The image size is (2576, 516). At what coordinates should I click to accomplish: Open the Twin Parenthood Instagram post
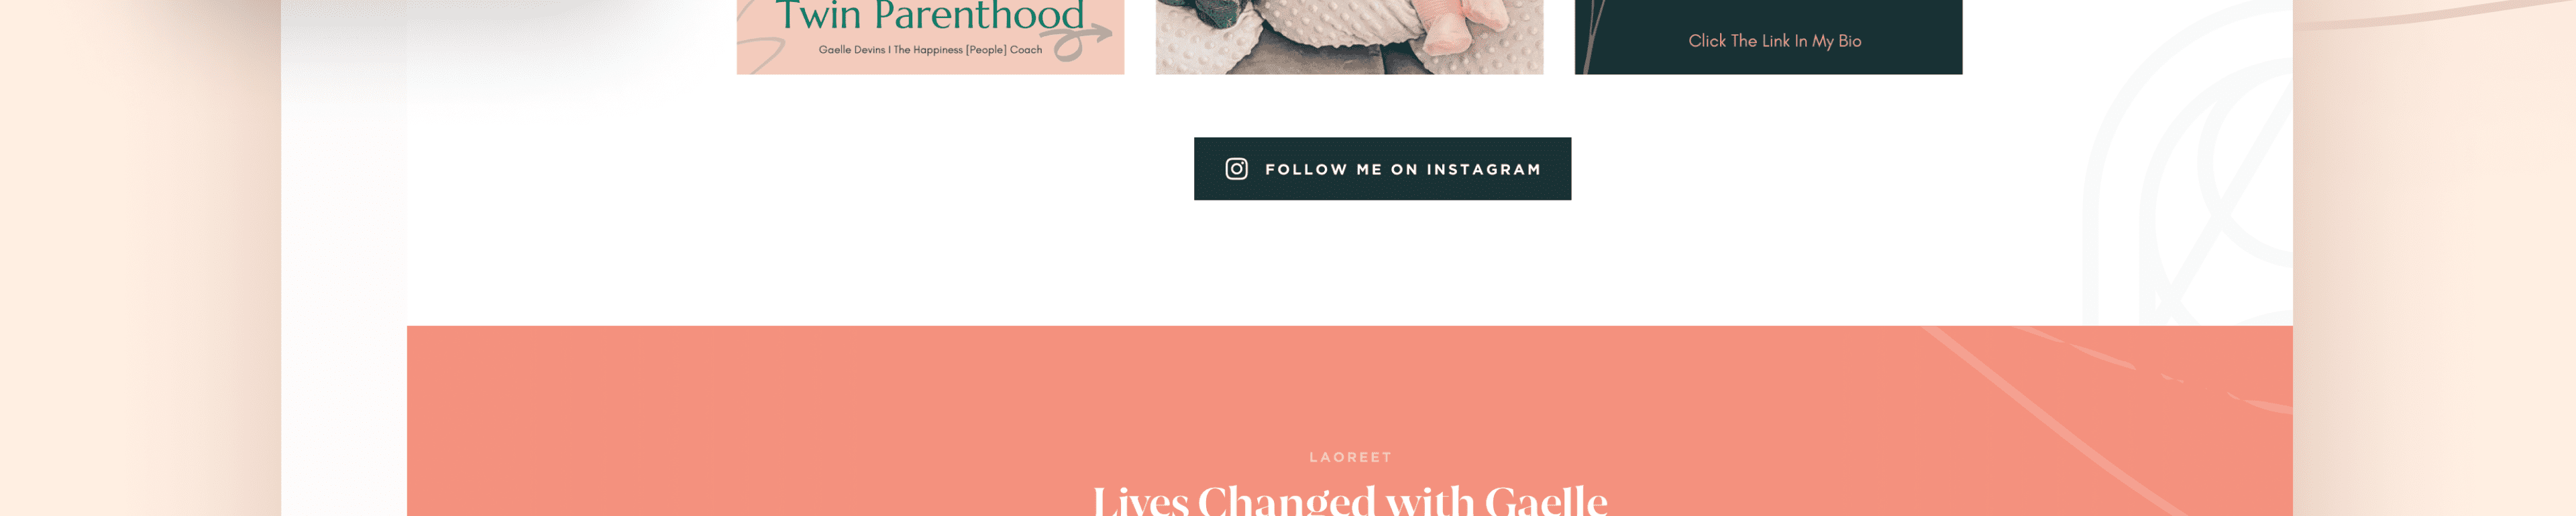click(930, 37)
